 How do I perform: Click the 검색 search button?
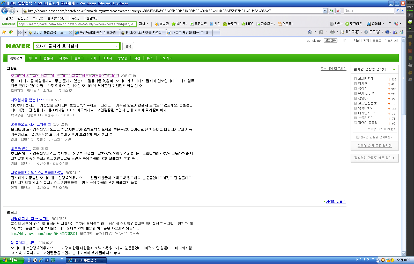(x=128, y=46)
